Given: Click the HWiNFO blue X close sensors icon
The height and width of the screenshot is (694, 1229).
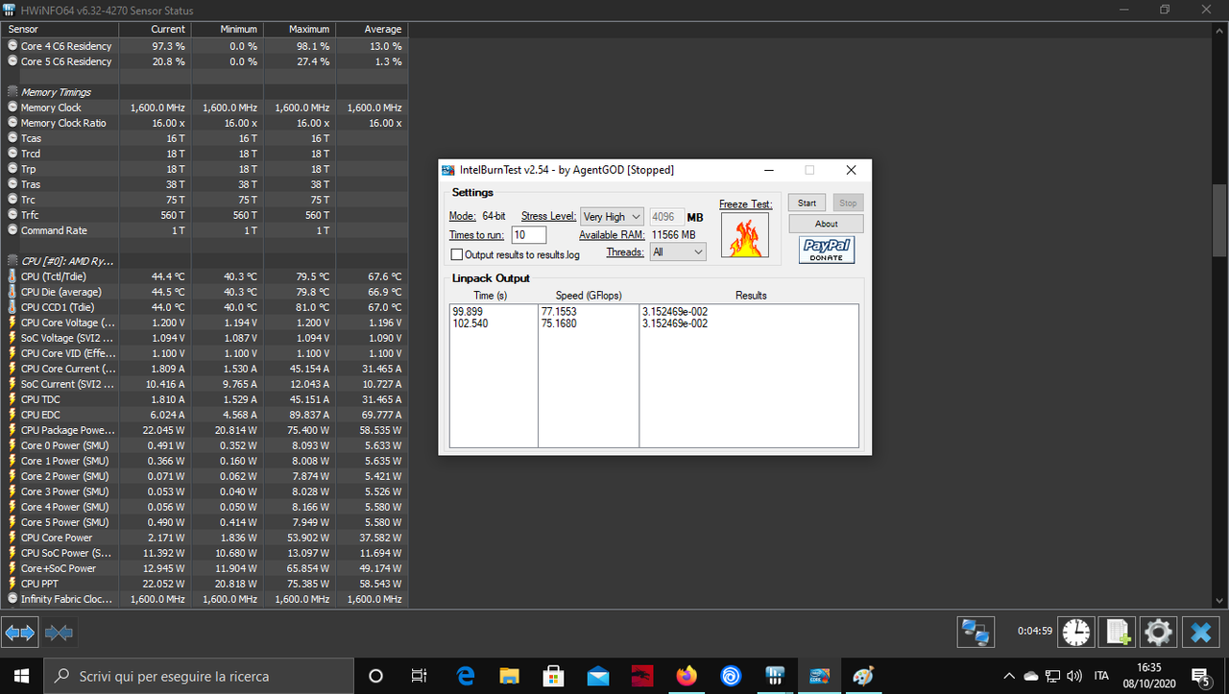Looking at the screenshot, I should pyautogui.click(x=1199, y=632).
